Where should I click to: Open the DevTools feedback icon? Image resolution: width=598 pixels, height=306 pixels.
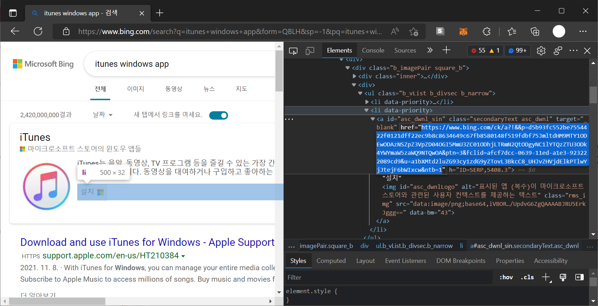coord(558,51)
